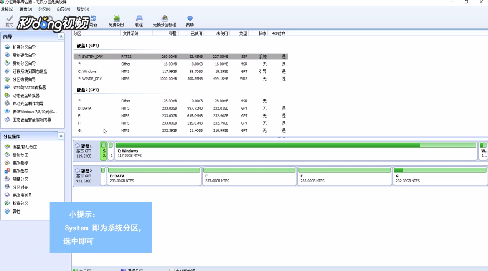Select the SYSTEM_DRV partition row
488x271 pixels.
point(180,56)
